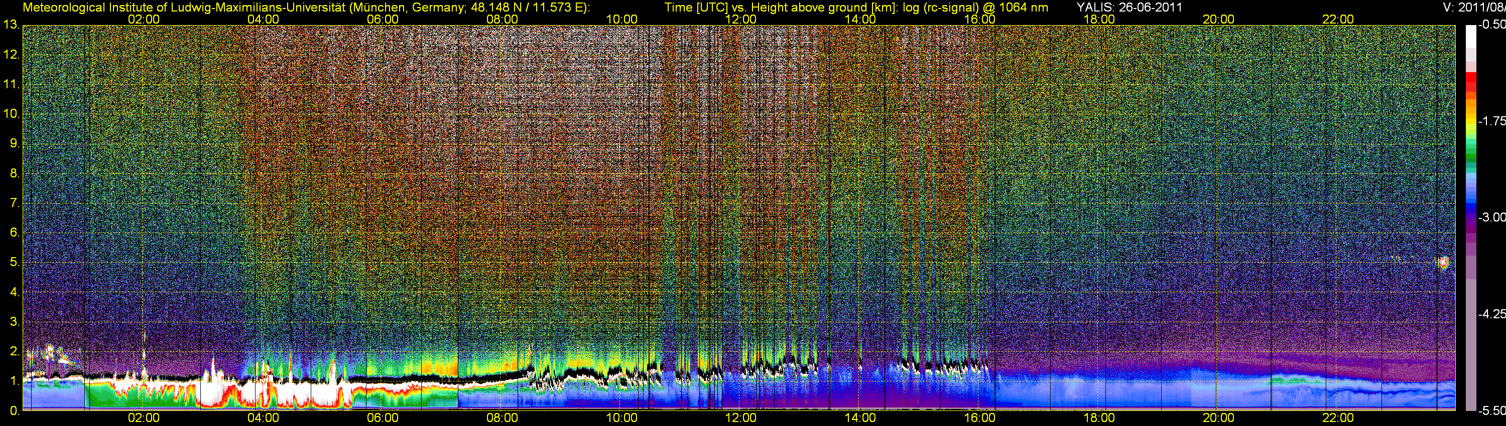Click the small isolated cloud echo at 5 km

pyautogui.click(x=1443, y=263)
